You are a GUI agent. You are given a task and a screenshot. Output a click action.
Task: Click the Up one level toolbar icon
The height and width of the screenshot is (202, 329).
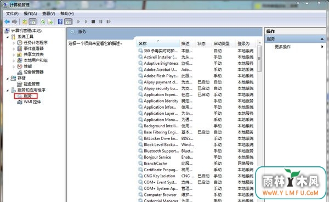[25, 21]
